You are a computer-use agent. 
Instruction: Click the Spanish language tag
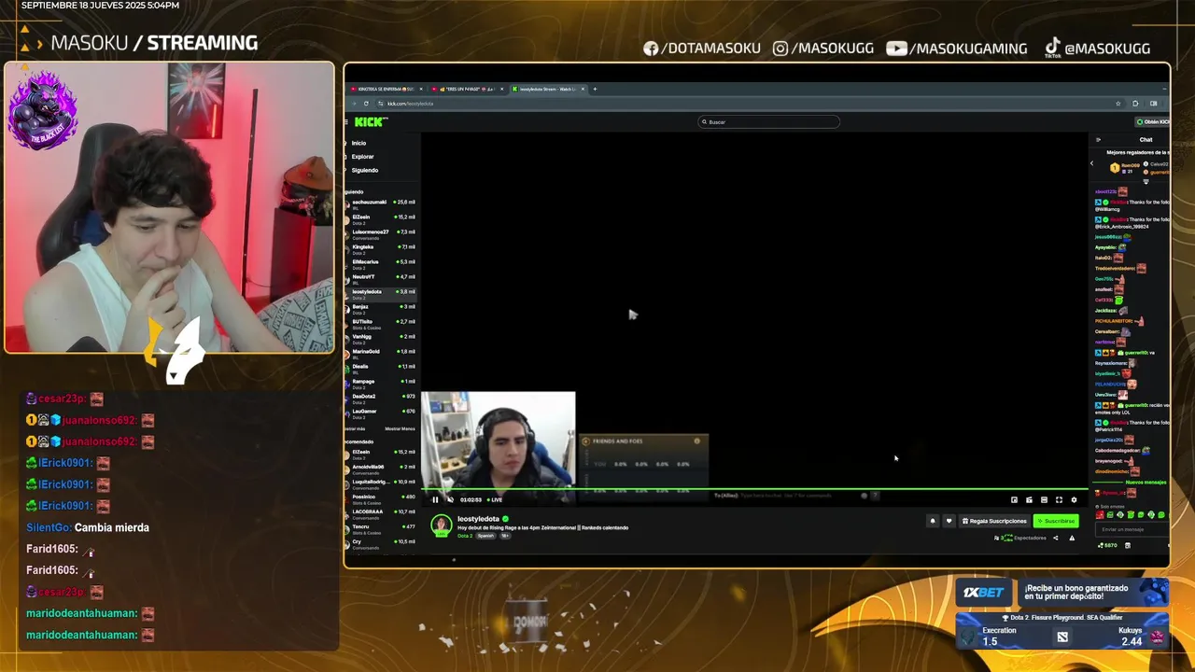pyautogui.click(x=485, y=536)
